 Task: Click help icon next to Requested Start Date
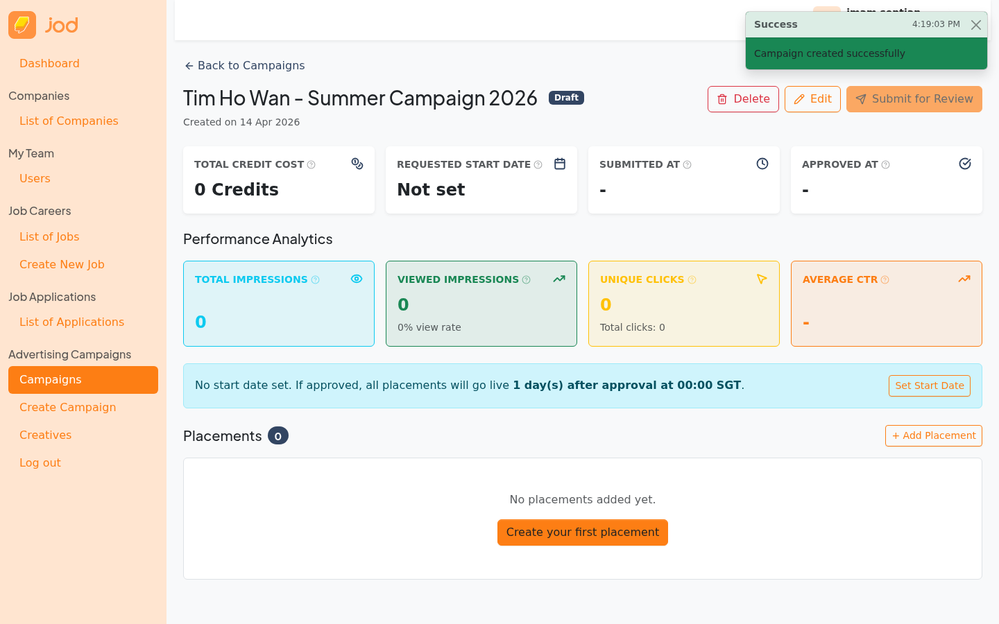click(538, 165)
